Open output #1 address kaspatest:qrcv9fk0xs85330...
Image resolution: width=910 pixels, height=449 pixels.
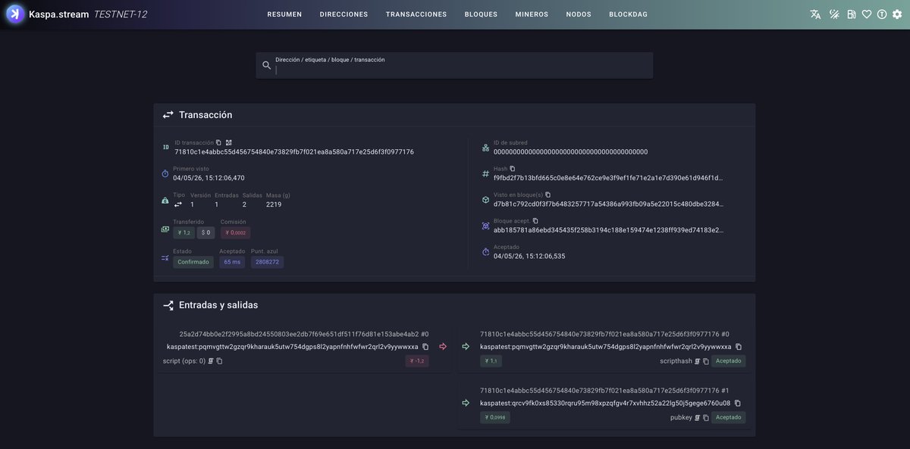[605, 404]
